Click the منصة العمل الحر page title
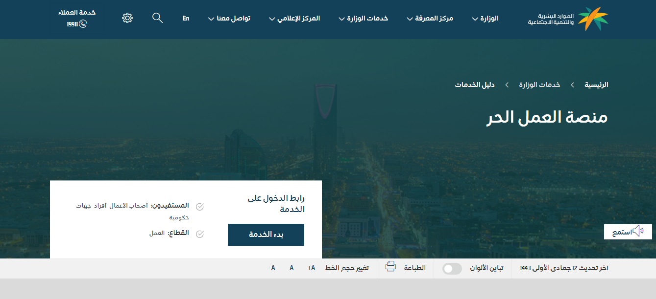This screenshot has width=656, height=299. pos(547,117)
